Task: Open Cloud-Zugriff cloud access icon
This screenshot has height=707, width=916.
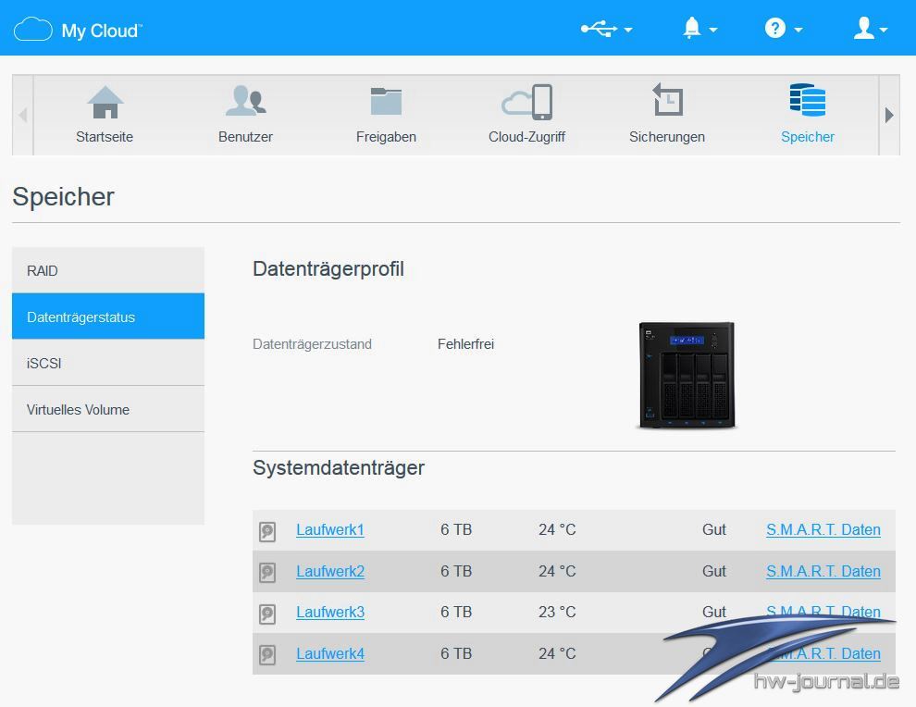Action: [x=526, y=103]
